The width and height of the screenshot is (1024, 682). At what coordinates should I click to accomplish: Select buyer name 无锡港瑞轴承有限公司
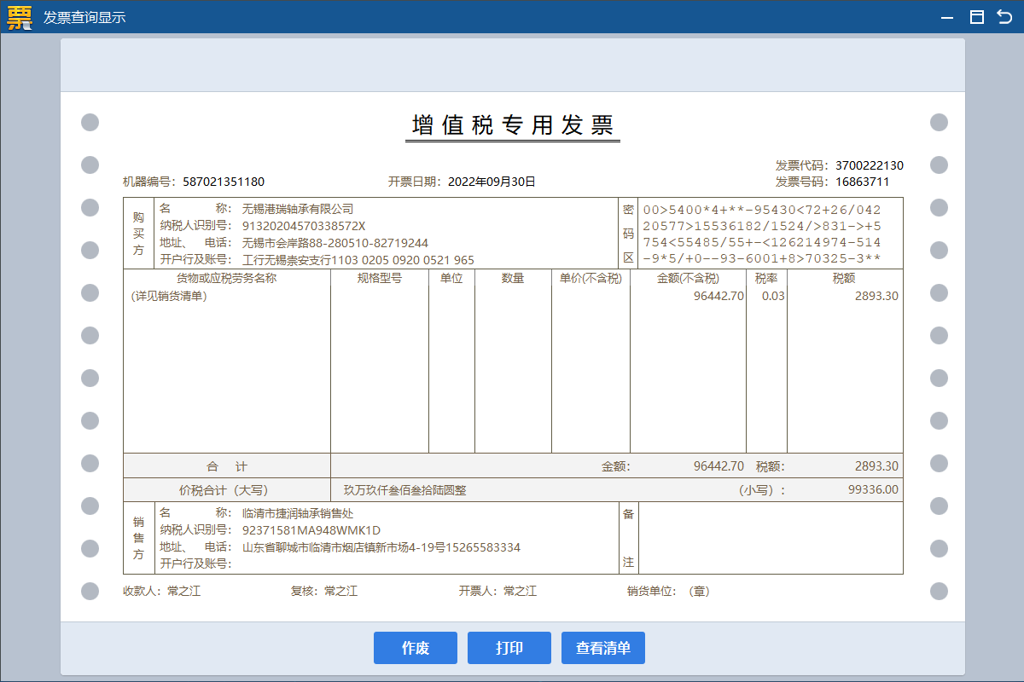click(x=297, y=209)
